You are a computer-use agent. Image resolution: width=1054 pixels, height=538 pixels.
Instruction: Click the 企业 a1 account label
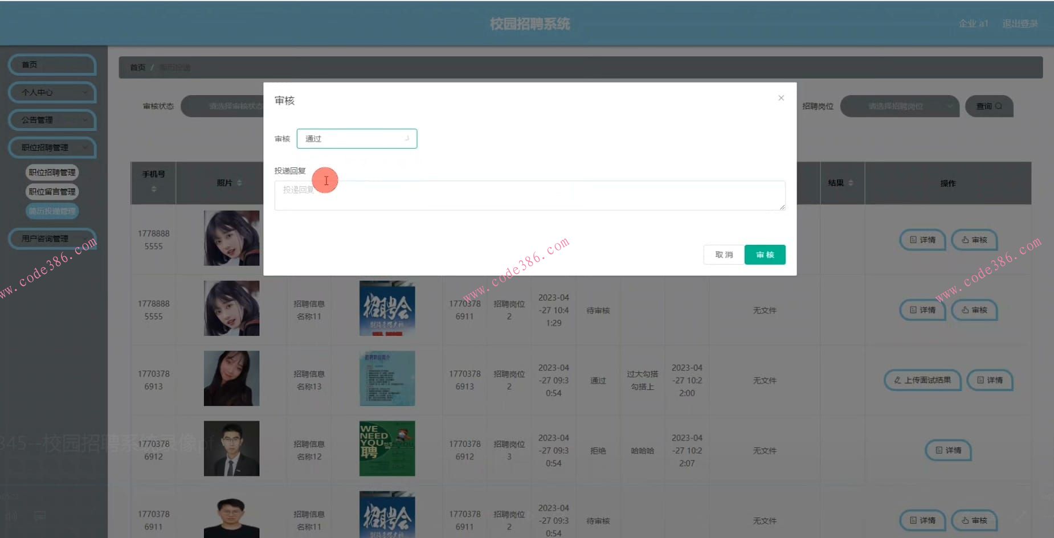coord(974,23)
